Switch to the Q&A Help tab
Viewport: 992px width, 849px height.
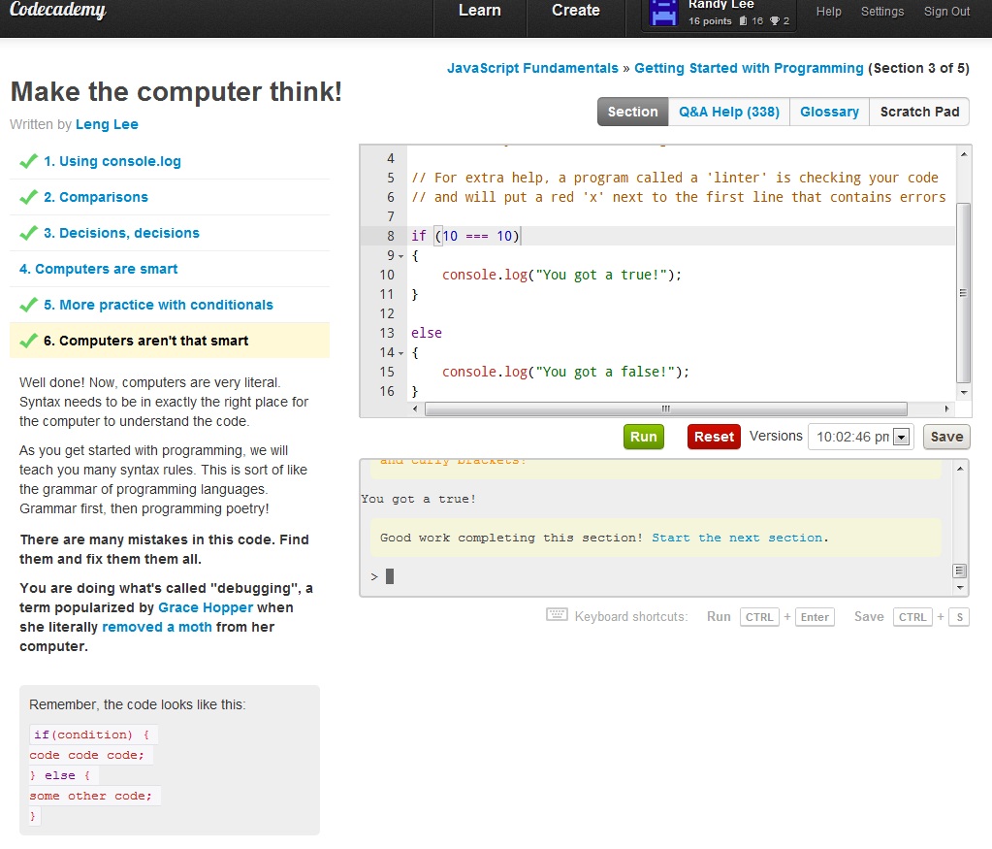point(728,112)
